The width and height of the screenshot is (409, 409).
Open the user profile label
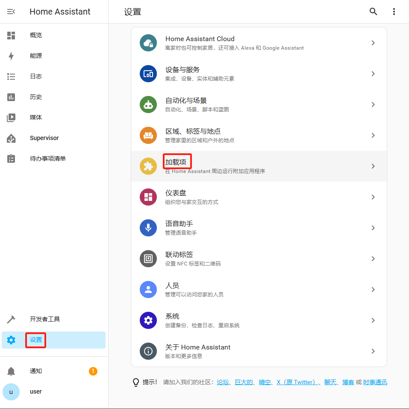[x=36, y=391]
